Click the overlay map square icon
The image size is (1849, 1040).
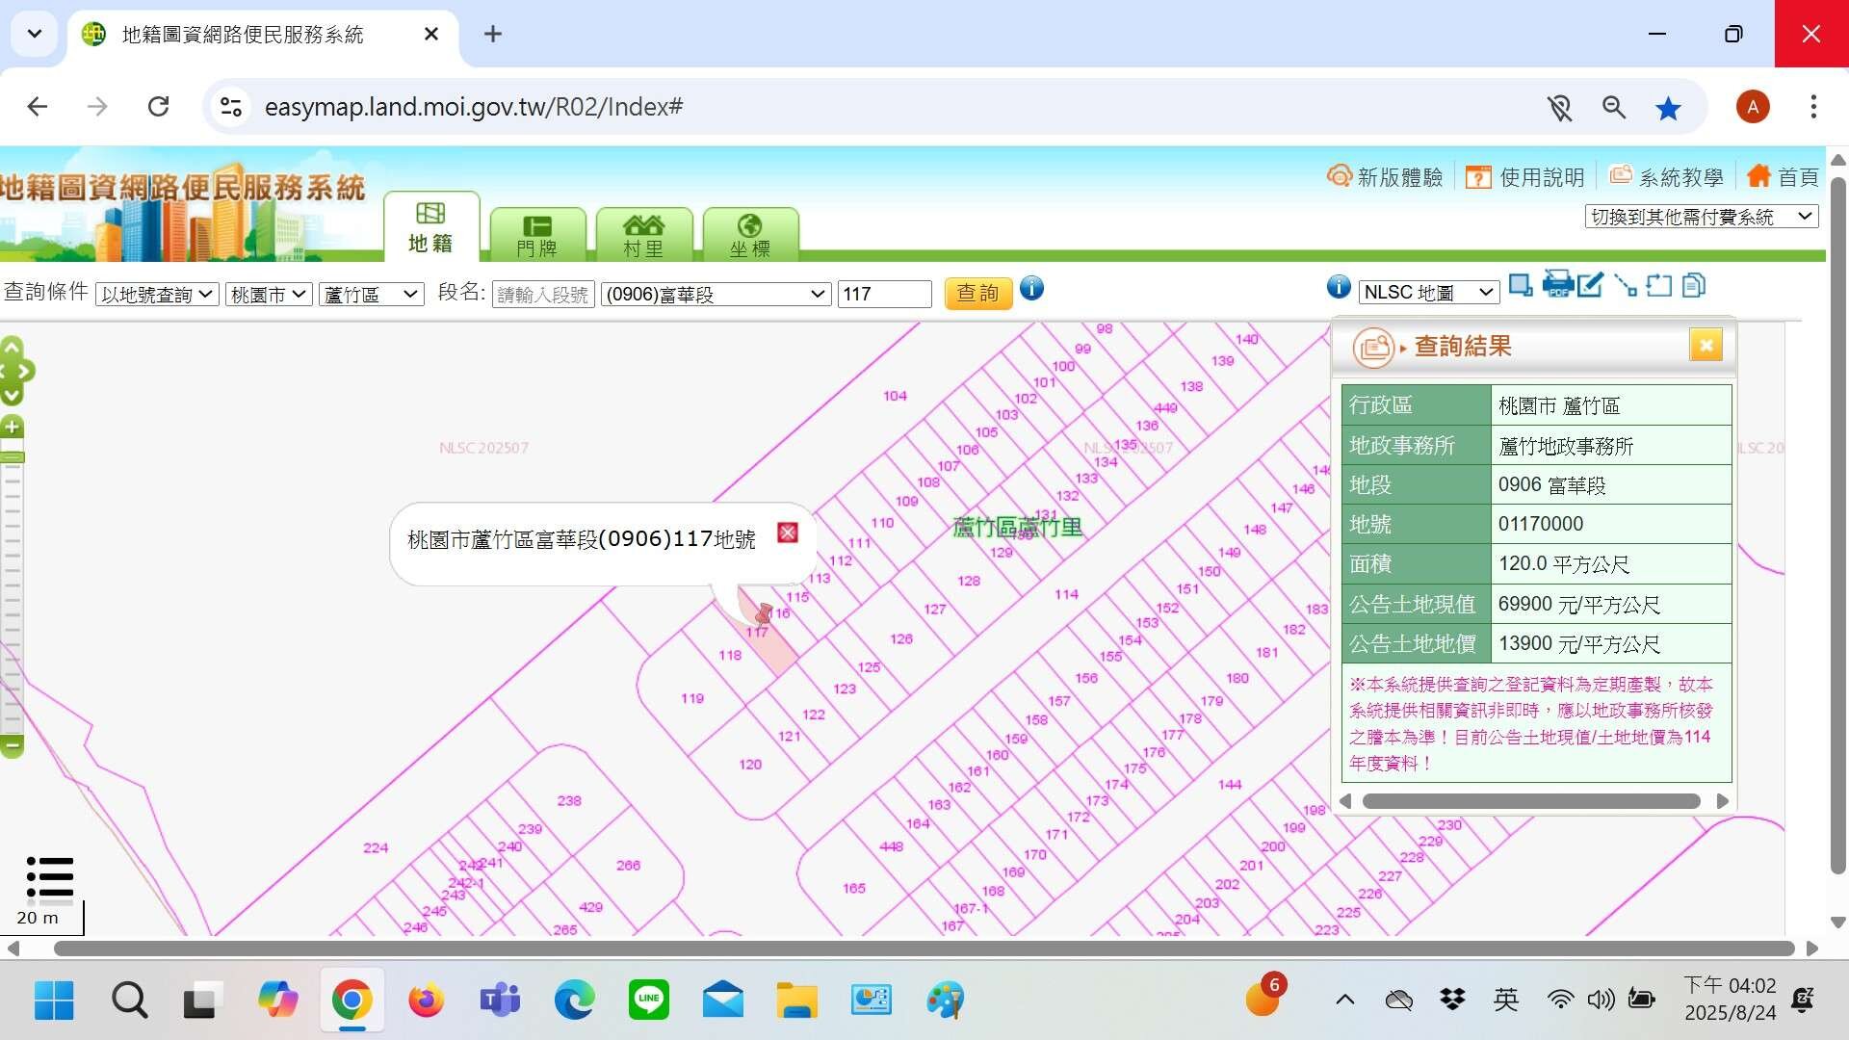point(1521,285)
